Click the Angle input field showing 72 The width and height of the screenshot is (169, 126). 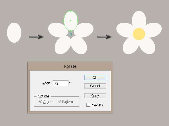[x=61, y=83]
